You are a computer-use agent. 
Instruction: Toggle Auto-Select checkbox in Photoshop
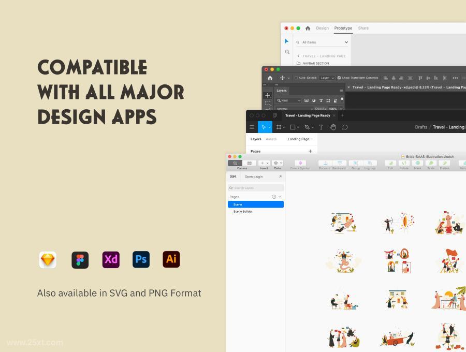pos(296,78)
